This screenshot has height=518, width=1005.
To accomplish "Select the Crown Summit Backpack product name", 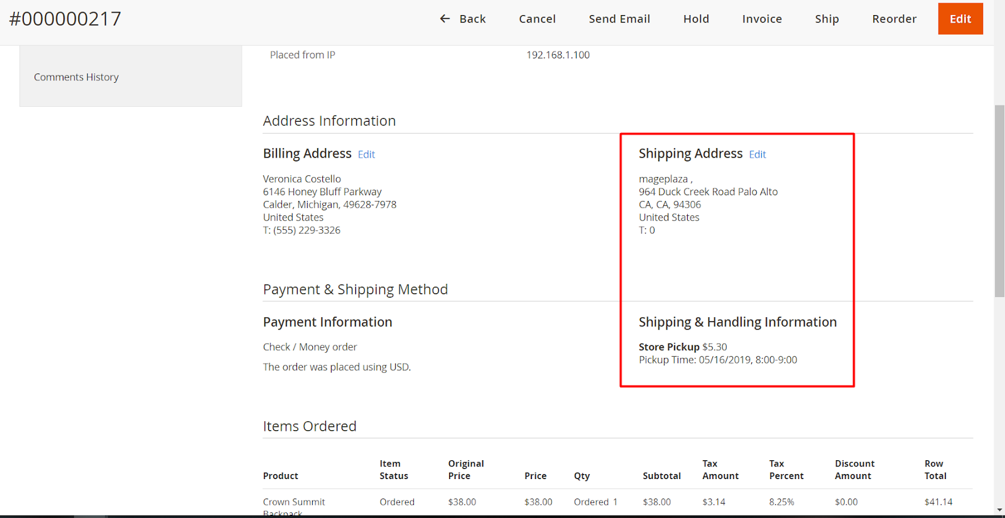I will 294,502.
